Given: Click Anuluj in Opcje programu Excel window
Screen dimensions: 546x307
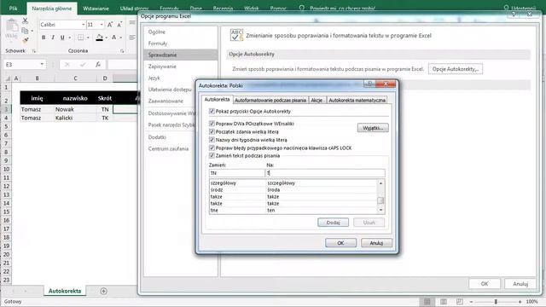Looking at the screenshot, I should coord(520,284).
